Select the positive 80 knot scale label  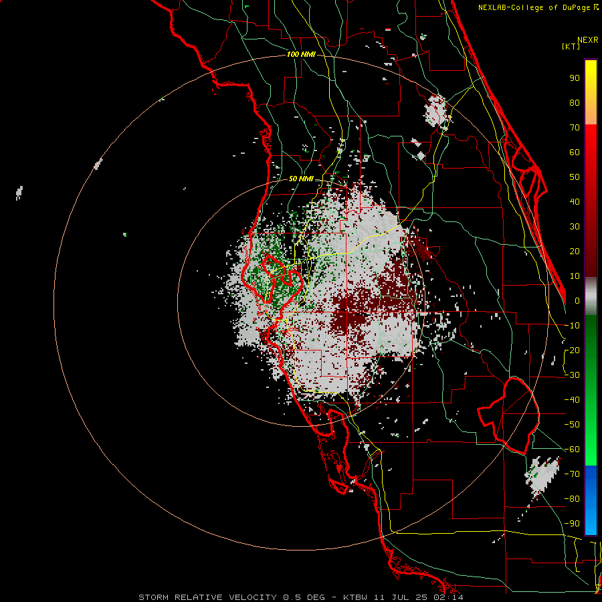575,102
